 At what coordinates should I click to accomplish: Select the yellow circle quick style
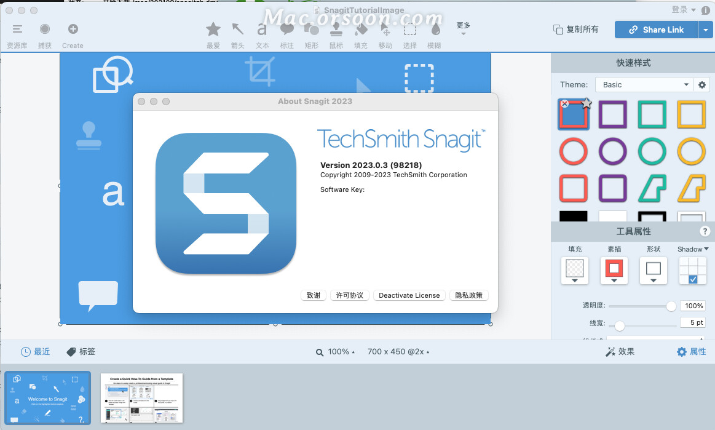691,151
